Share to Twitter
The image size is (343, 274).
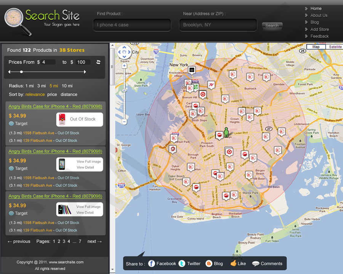[189, 263]
